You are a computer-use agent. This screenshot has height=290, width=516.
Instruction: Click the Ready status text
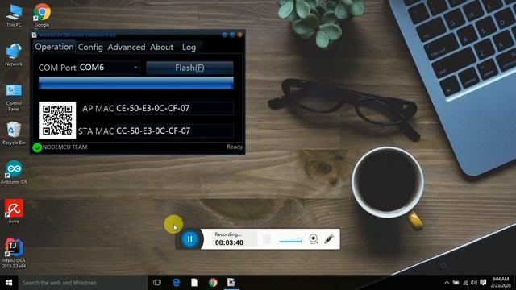pyautogui.click(x=235, y=147)
